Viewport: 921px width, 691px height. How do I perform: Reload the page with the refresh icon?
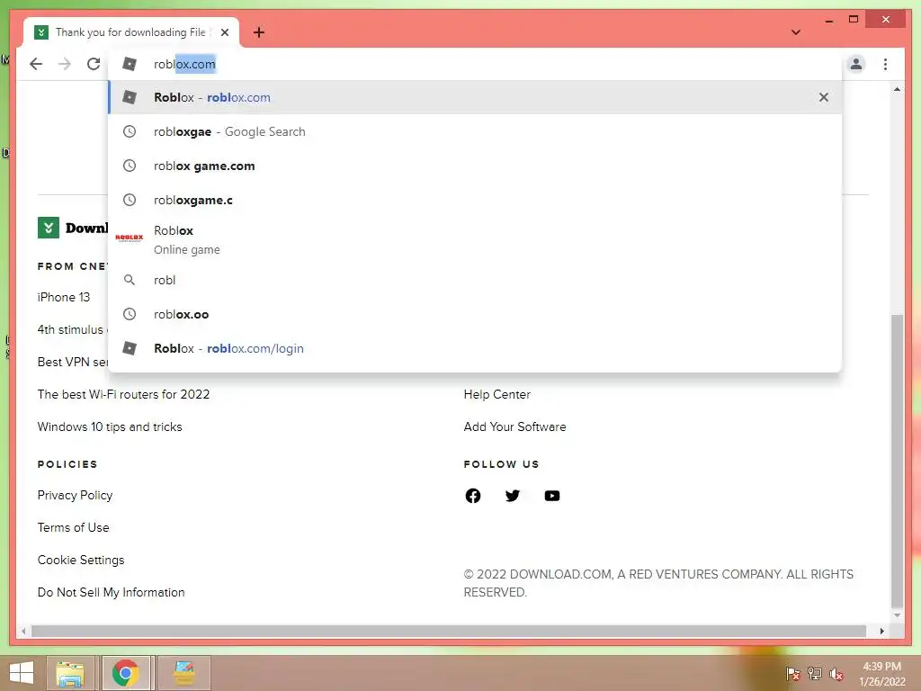94,64
